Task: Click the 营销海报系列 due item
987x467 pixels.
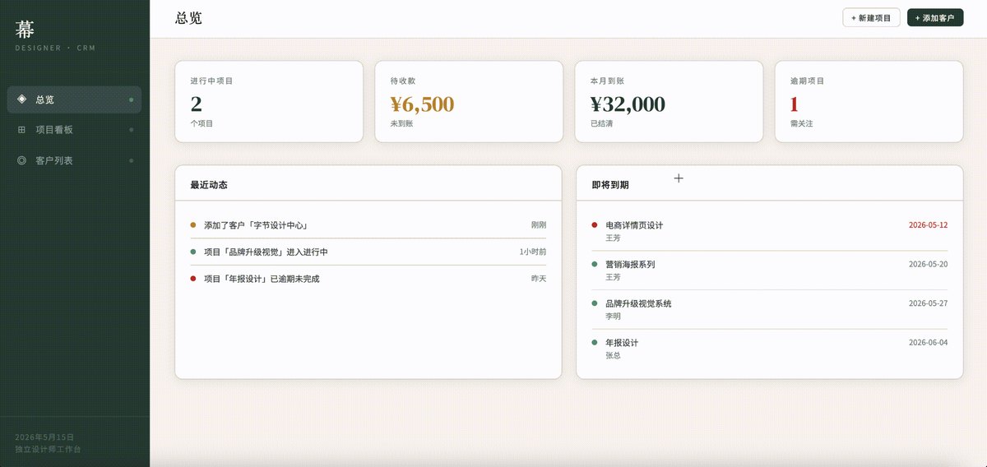Action: [770, 270]
